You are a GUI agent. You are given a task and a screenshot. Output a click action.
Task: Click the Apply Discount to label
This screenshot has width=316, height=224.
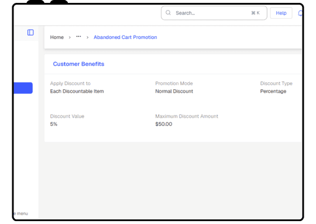pos(70,83)
